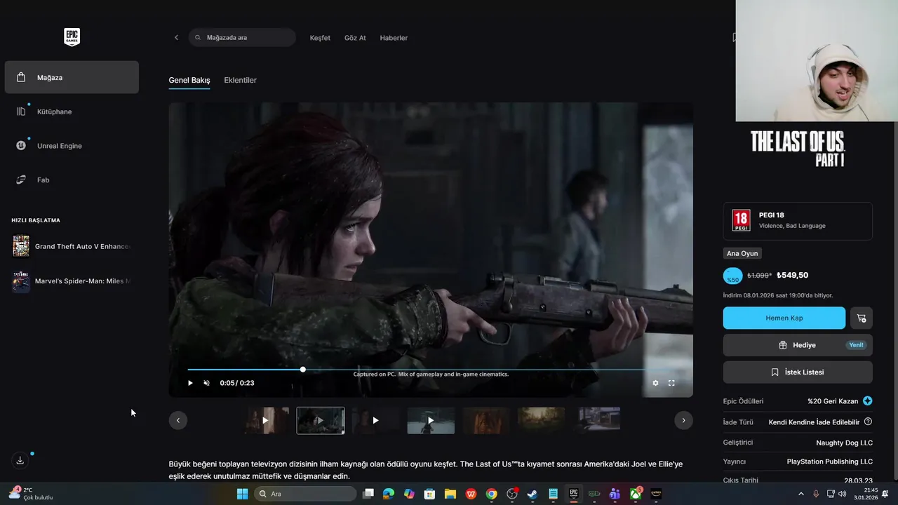Screen dimensions: 898x505
Task: Open the Keşfet page
Action: click(x=320, y=38)
